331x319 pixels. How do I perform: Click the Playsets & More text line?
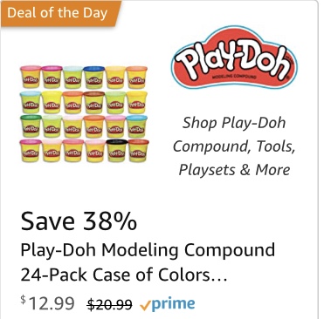(234, 170)
